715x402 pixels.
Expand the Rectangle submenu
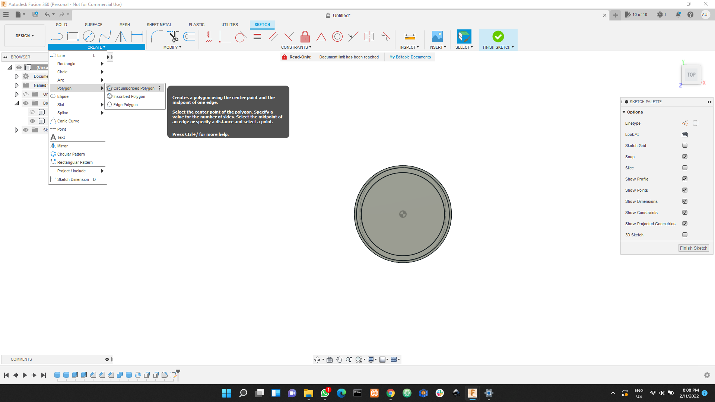pos(66,64)
